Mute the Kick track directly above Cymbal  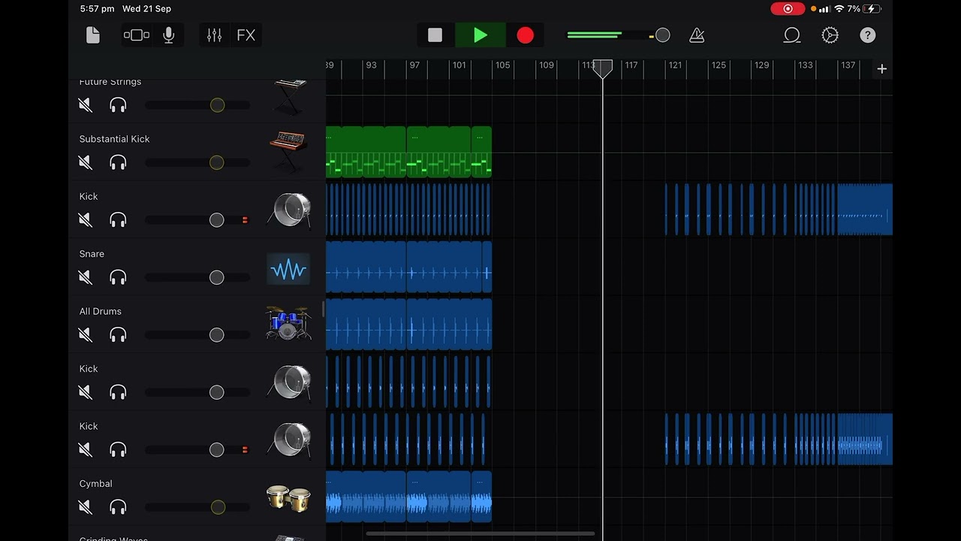(86, 449)
